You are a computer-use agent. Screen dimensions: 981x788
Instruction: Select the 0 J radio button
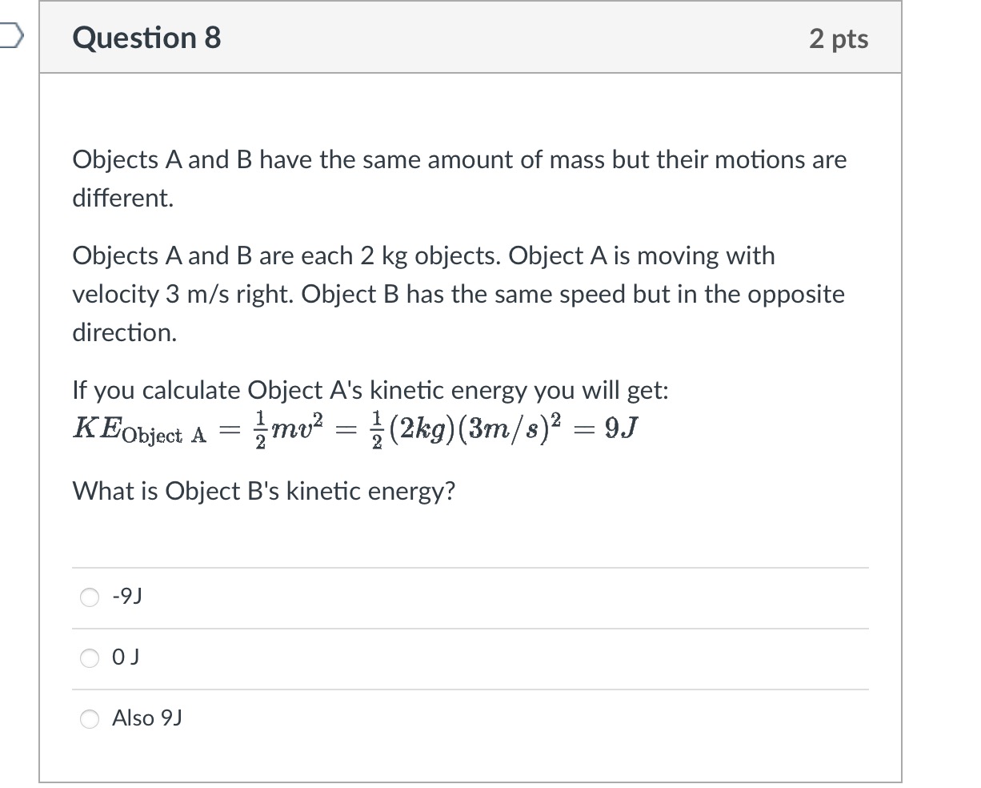[89, 657]
